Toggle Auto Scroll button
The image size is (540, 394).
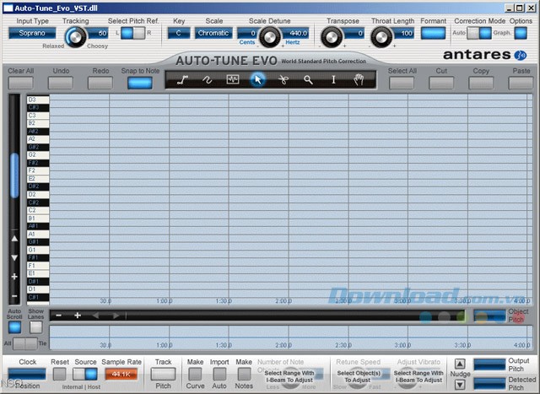[14, 327]
